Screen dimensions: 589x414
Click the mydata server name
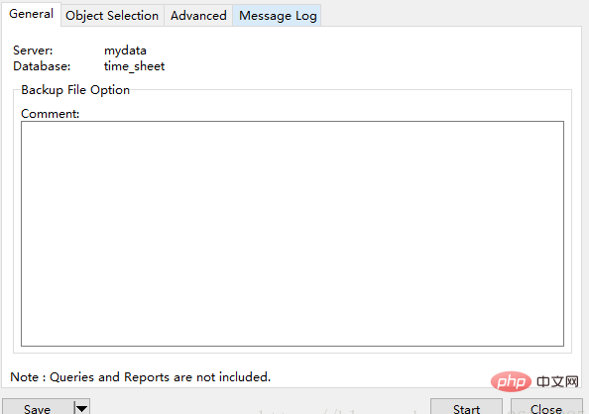pos(125,51)
